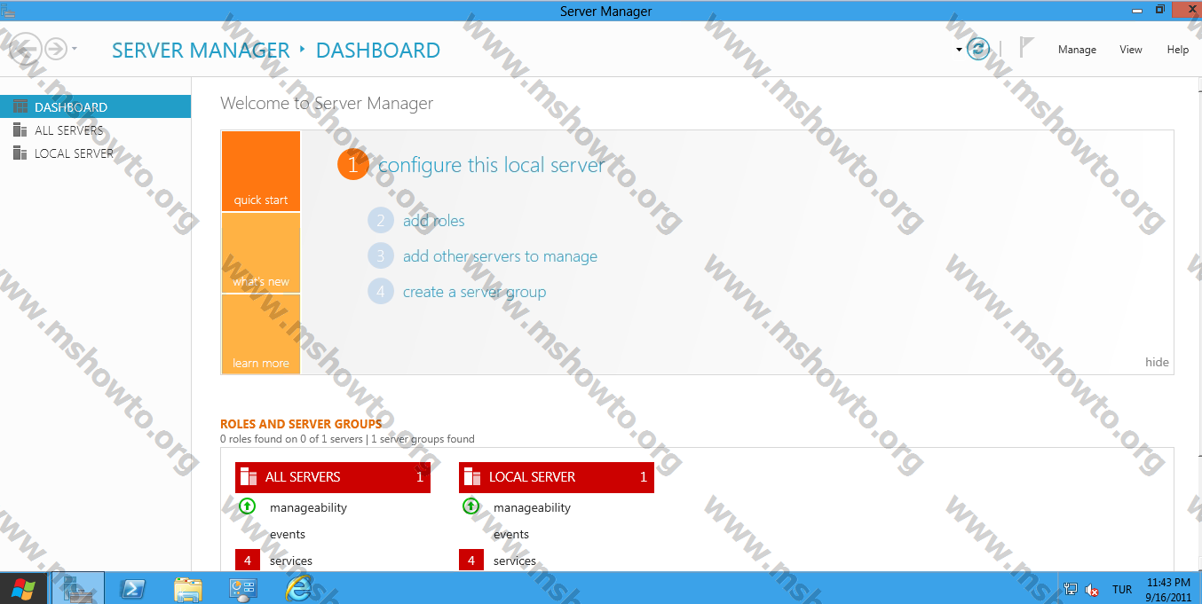Click Roles and Server Groups heading
Screen dimensions: 1202x604
(x=301, y=424)
